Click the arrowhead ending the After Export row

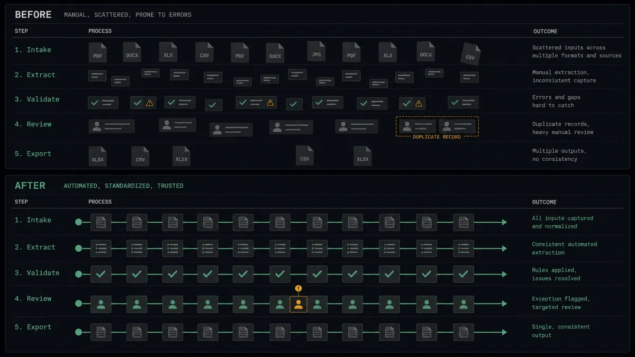504,332
